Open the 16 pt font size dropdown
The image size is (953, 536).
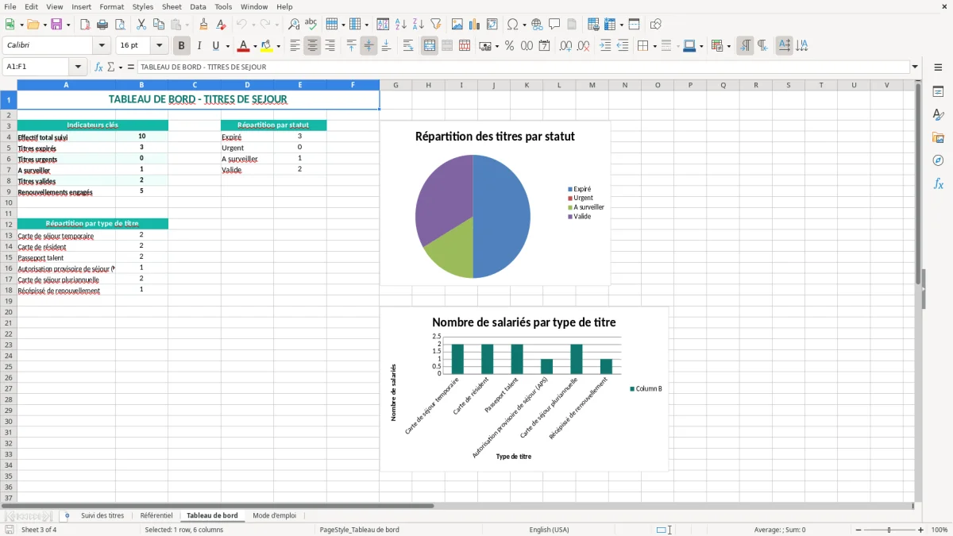tap(159, 46)
